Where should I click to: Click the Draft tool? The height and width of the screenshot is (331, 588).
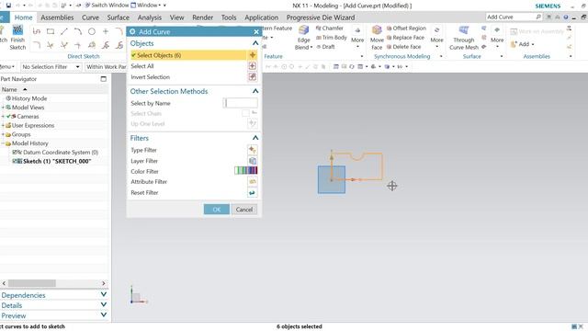[x=325, y=47]
